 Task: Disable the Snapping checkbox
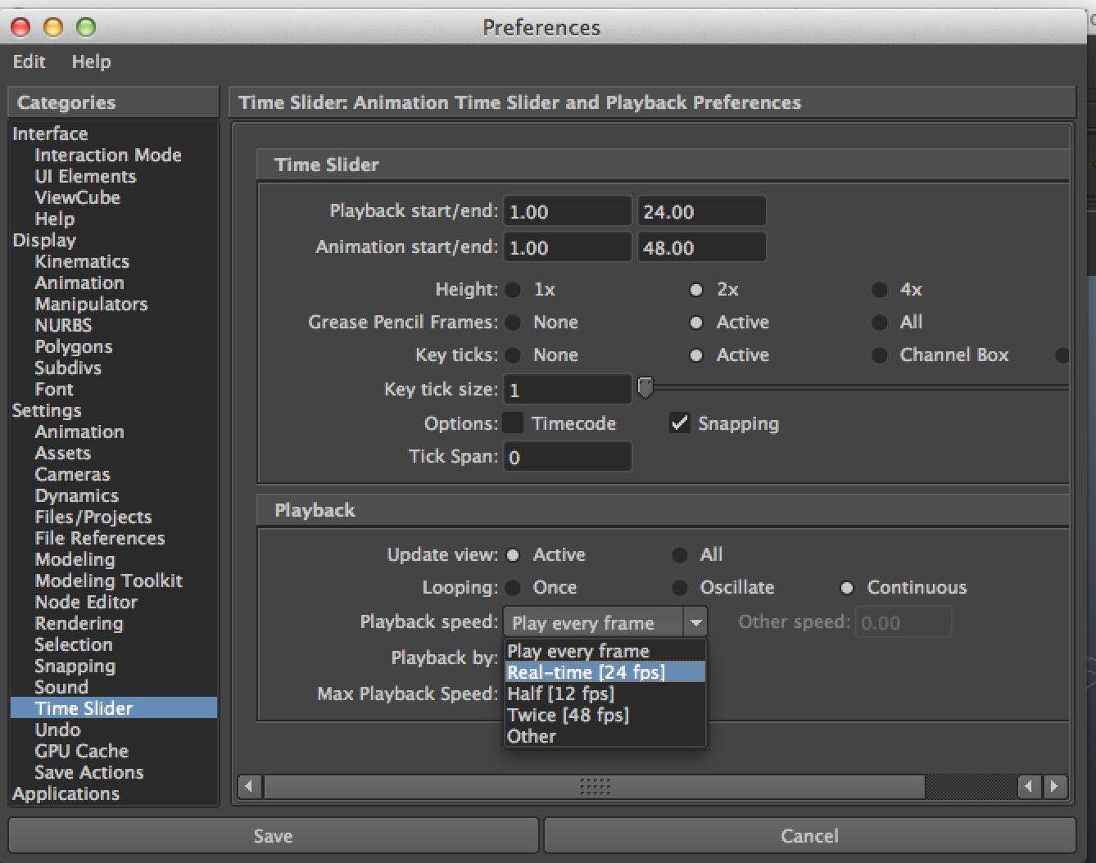(x=680, y=422)
